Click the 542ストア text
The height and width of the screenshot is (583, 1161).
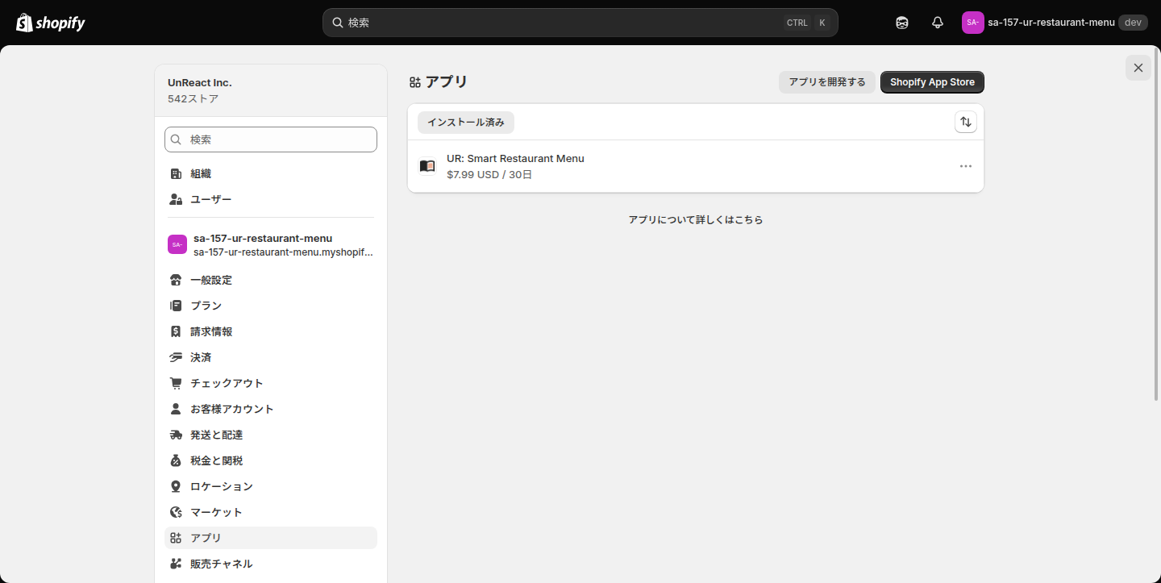[x=193, y=98]
